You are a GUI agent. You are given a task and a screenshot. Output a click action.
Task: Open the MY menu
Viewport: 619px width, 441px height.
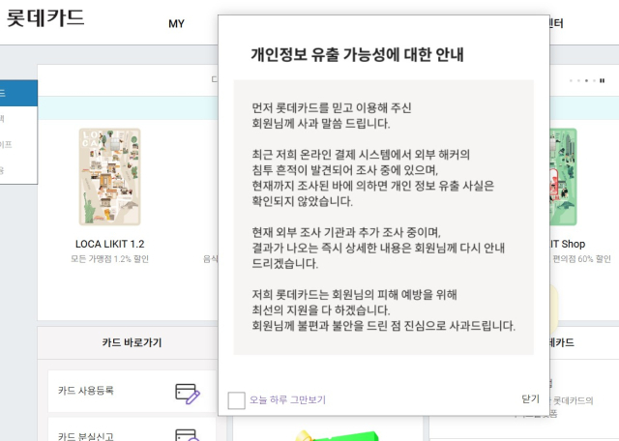(176, 23)
